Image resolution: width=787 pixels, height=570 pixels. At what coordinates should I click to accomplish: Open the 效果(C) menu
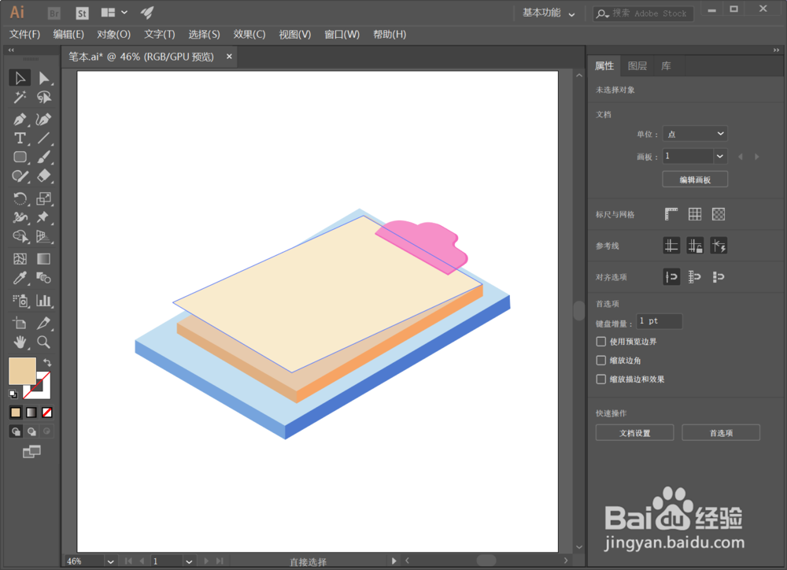[249, 34]
